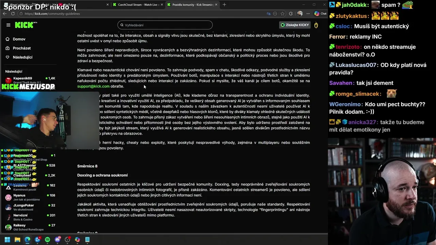This screenshot has width=436, height=245.
Task: Open the JLongoPoker followed channel
Action: (x=31, y=207)
